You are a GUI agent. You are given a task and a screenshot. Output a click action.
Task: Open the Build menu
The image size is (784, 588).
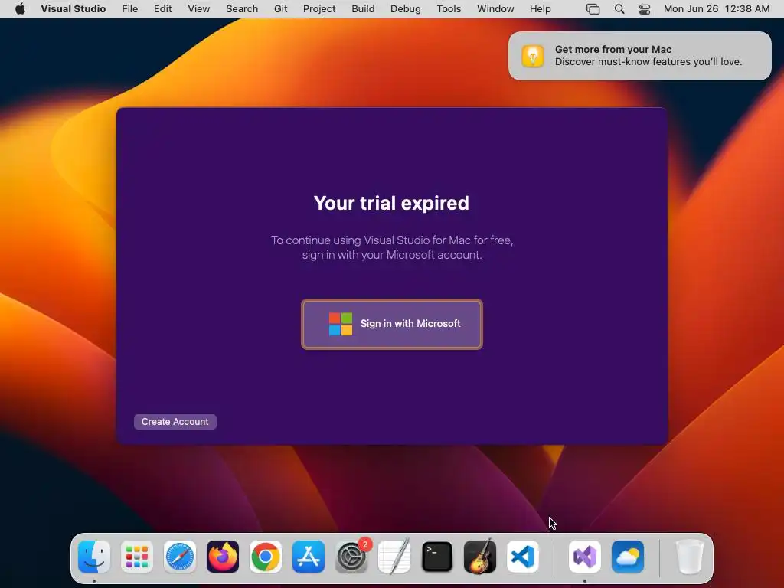362,8
